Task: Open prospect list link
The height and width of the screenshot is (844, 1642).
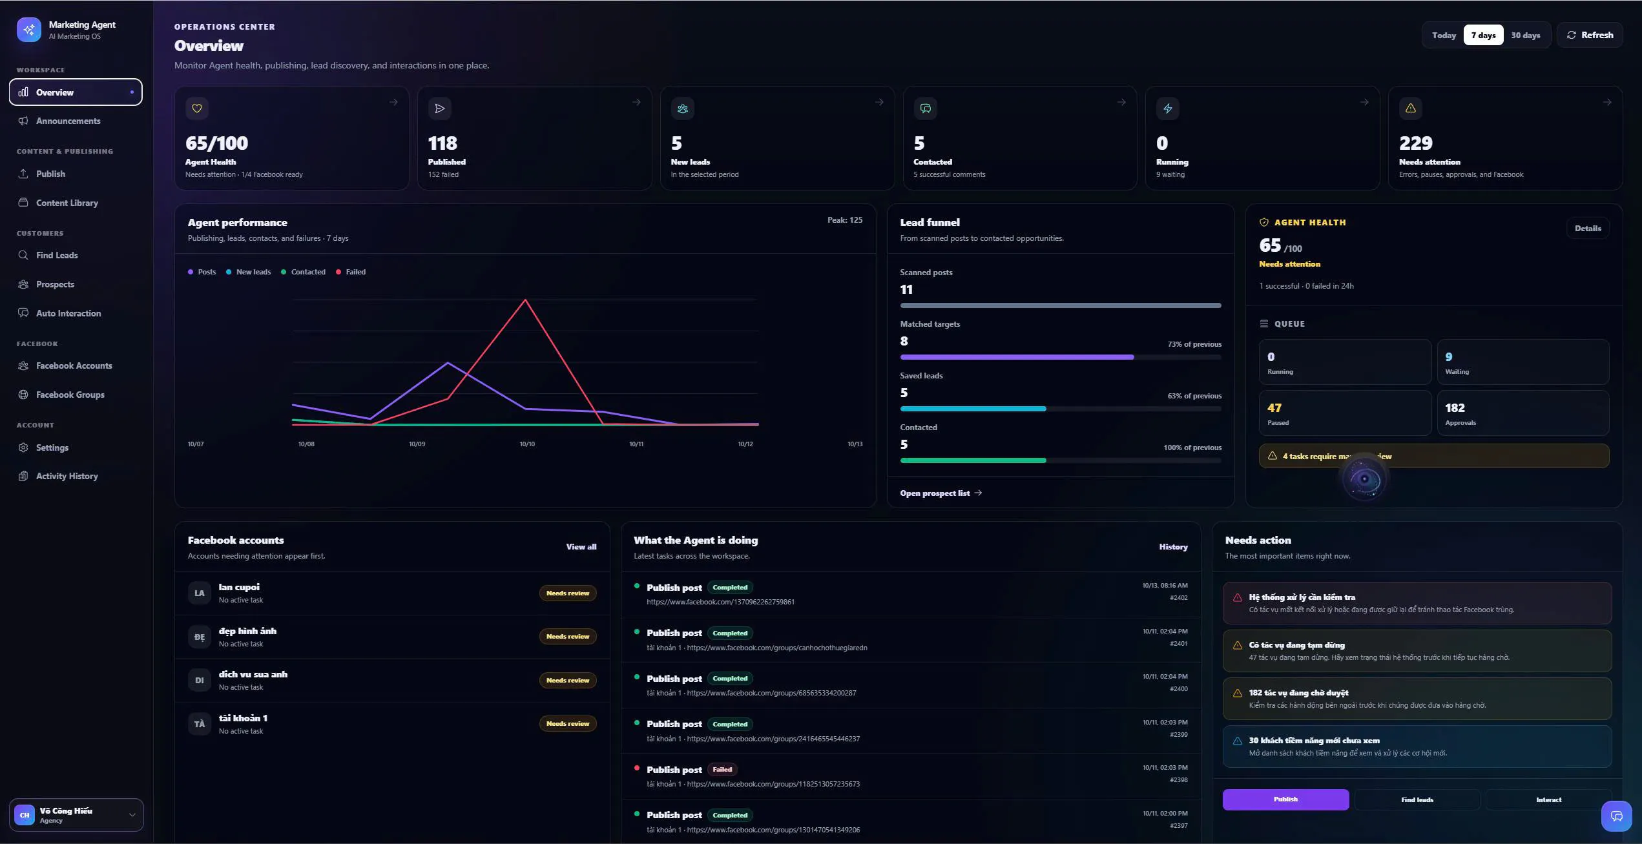Action: [x=941, y=493]
